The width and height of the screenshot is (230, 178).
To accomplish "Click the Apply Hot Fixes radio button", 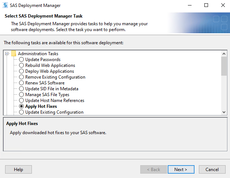I will (x=22, y=106).
